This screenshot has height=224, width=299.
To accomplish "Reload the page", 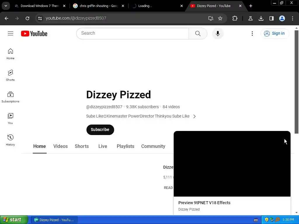I will point(27,18).
